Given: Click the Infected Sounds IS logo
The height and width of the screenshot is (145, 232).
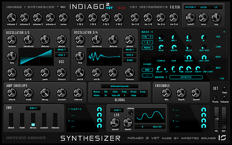Looking at the screenshot, I should pos(222,138).
